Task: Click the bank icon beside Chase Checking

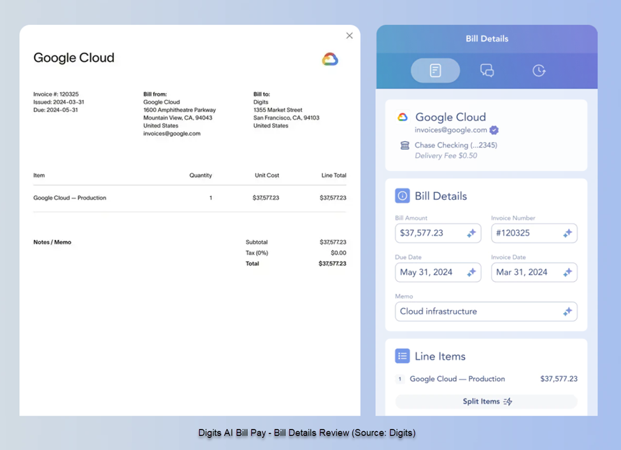Action: pyautogui.click(x=404, y=145)
